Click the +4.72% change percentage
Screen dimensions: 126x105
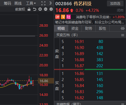click(92, 10)
